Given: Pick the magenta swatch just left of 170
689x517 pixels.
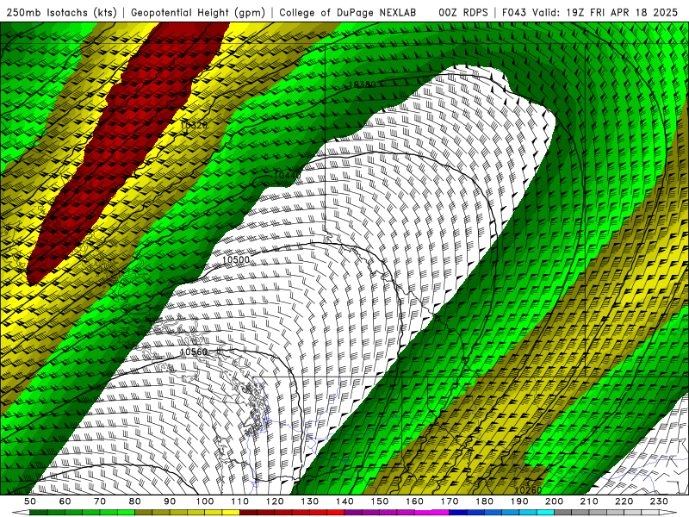Looking at the screenshot, I should (441, 513).
